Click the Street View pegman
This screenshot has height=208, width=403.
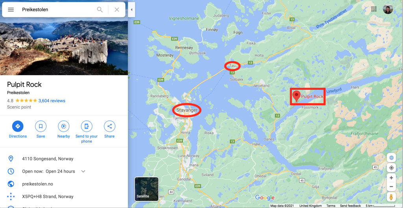click(391, 197)
